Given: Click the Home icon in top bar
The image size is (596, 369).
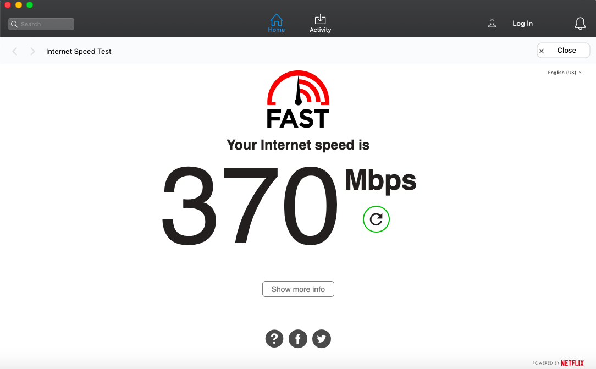Looking at the screenshot, I should 277,20.
